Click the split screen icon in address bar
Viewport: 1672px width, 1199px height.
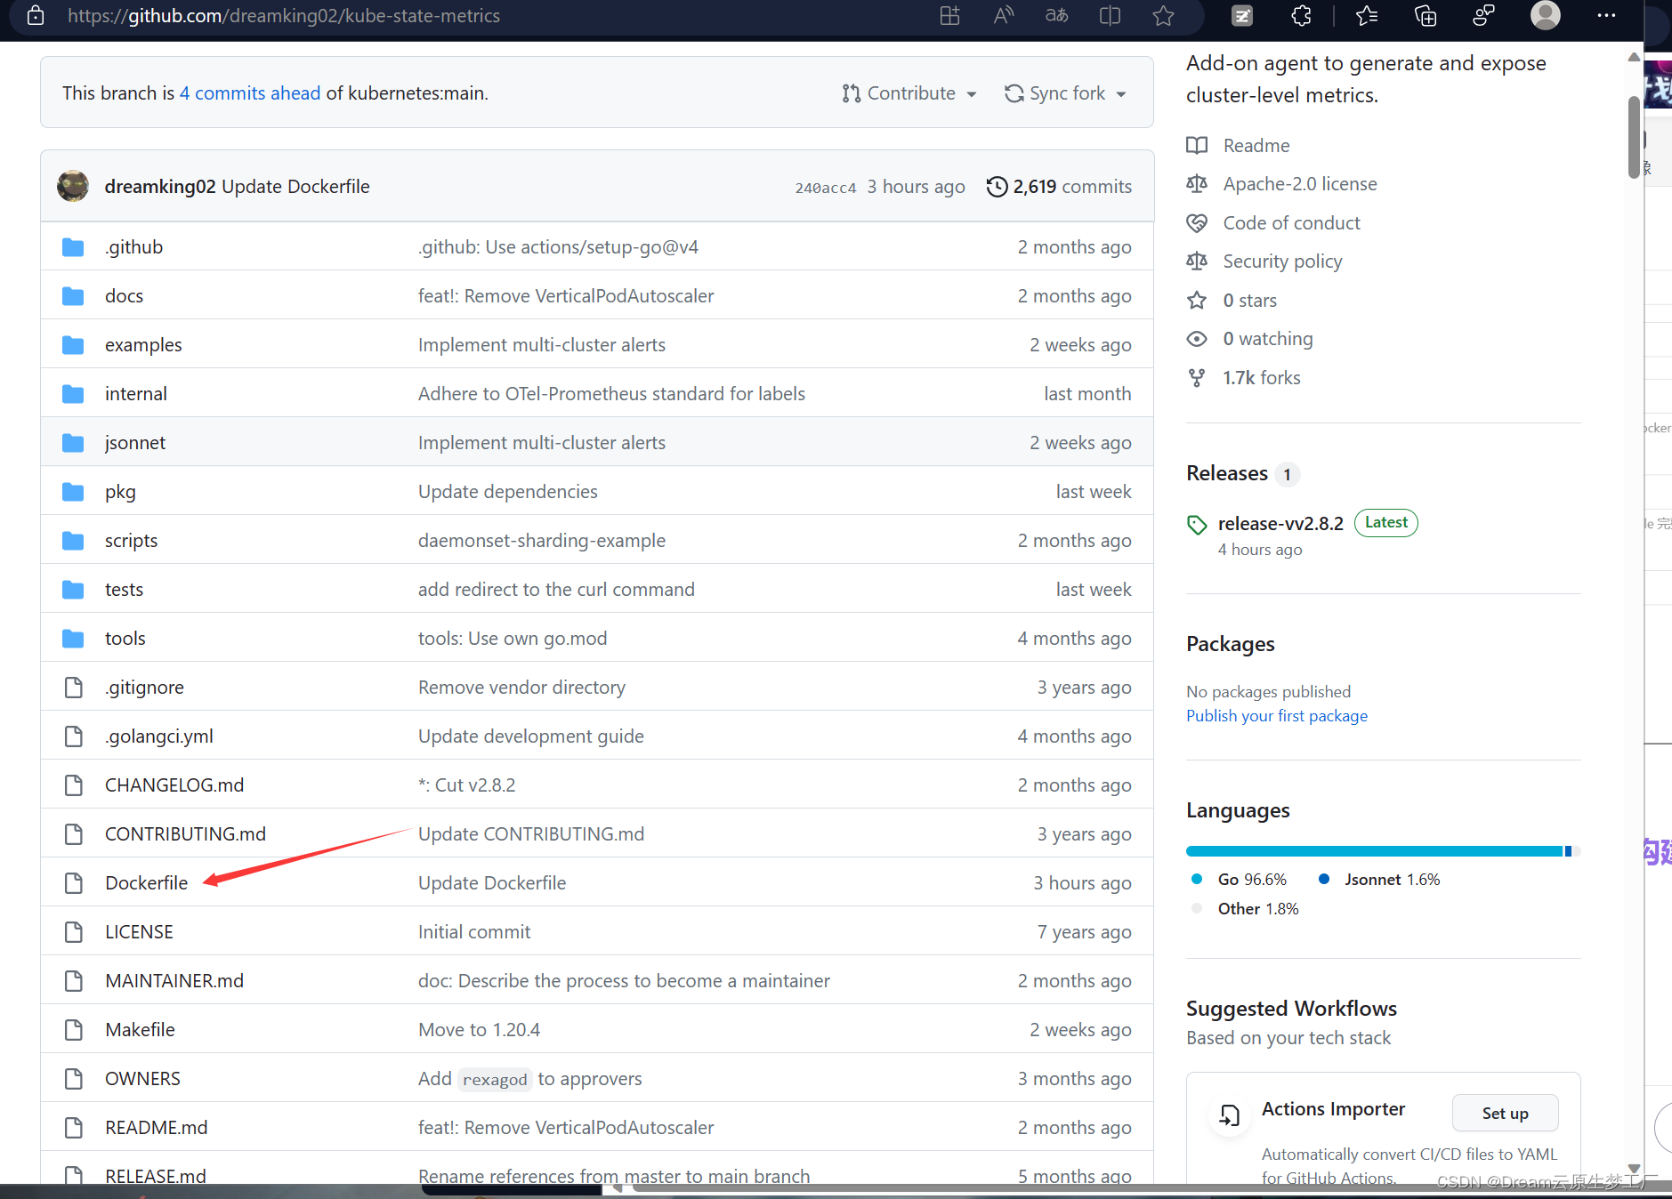tap(1110, 16)
